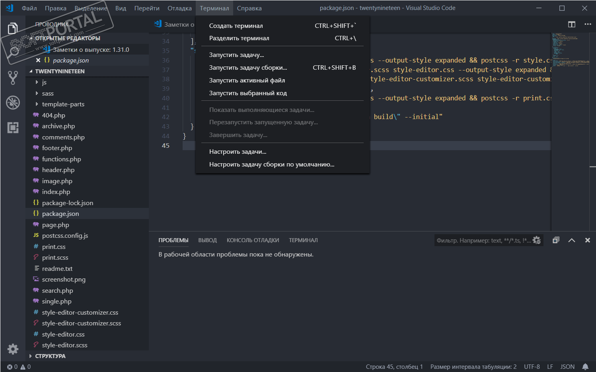Open the Source Control view icon

pyautogui.click(x=13, y=78)
